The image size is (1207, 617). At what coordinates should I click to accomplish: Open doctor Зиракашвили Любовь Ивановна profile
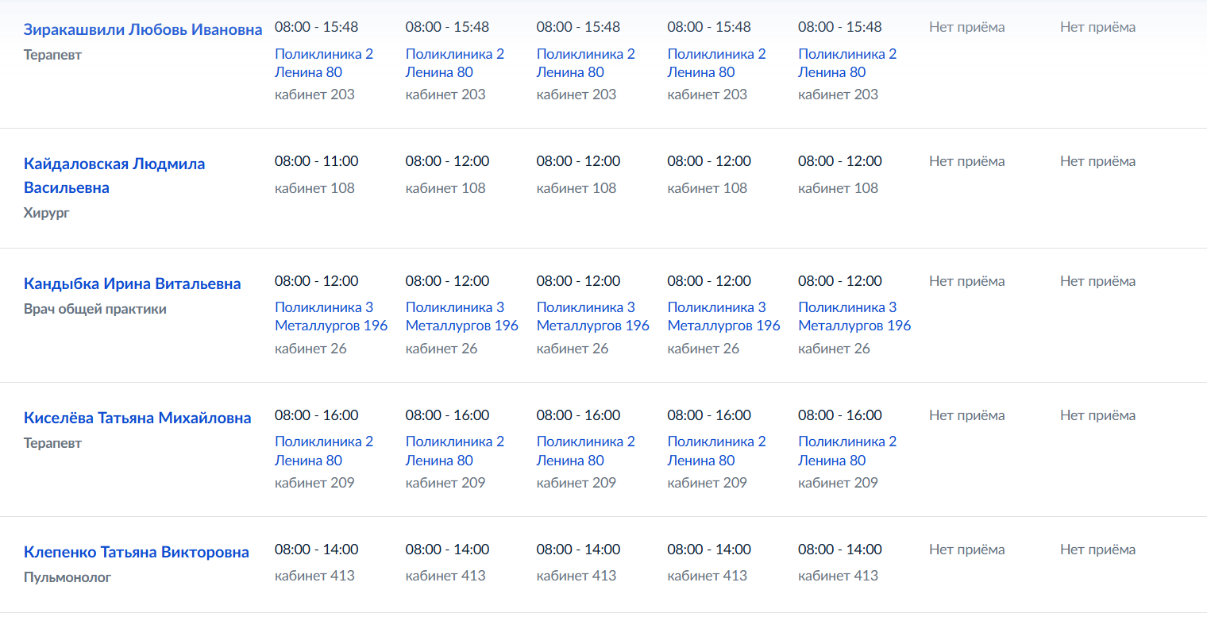click(x=143, y=30)
